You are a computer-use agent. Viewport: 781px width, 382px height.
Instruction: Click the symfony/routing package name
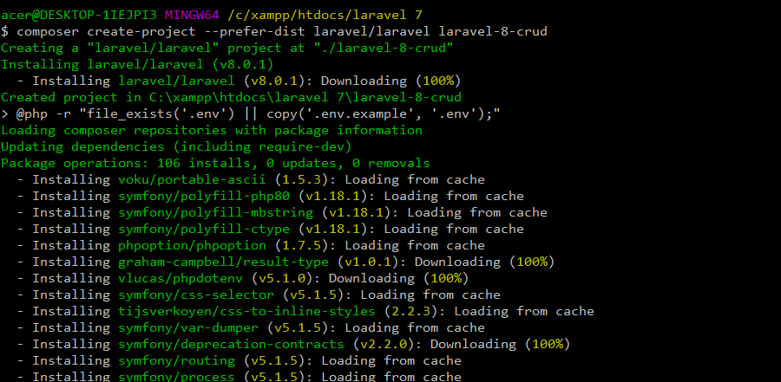176,359
